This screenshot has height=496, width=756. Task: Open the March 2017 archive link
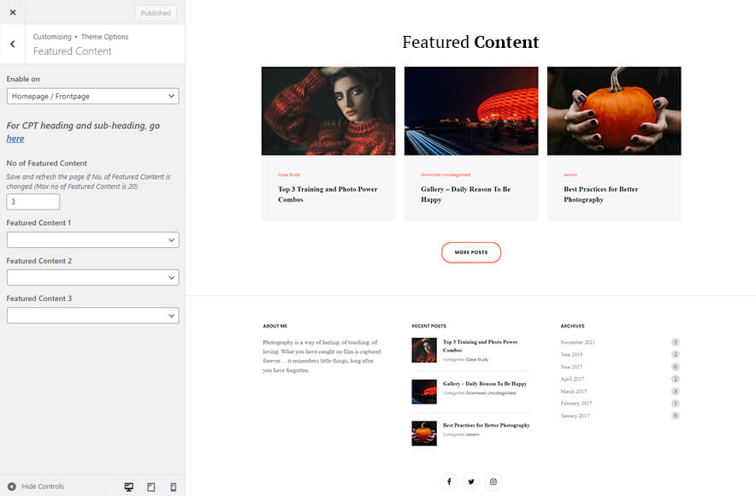[x=573, y=392]
